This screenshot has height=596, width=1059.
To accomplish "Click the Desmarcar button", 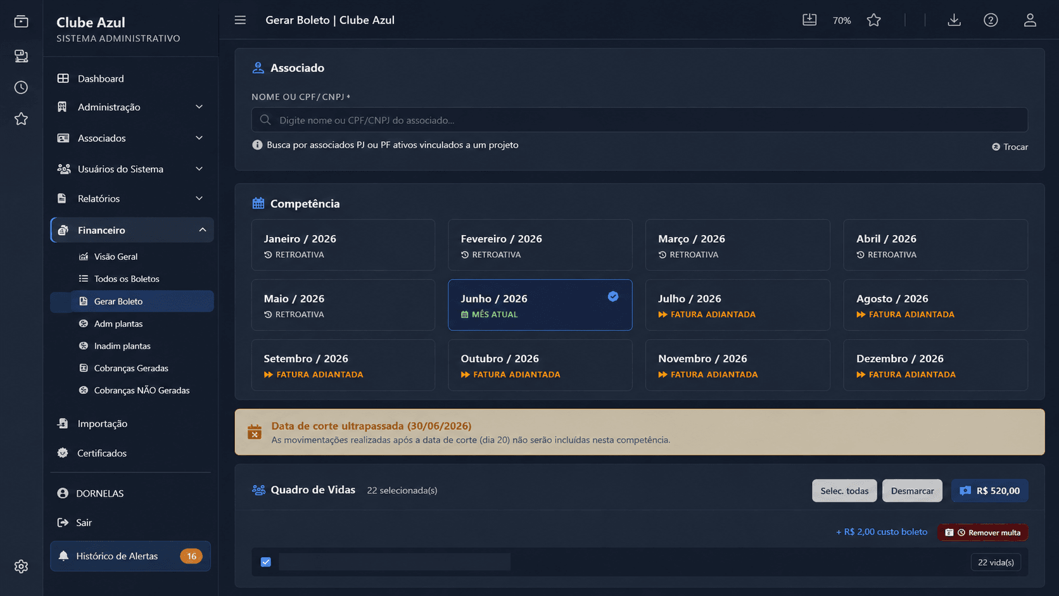I will point(912,491).
